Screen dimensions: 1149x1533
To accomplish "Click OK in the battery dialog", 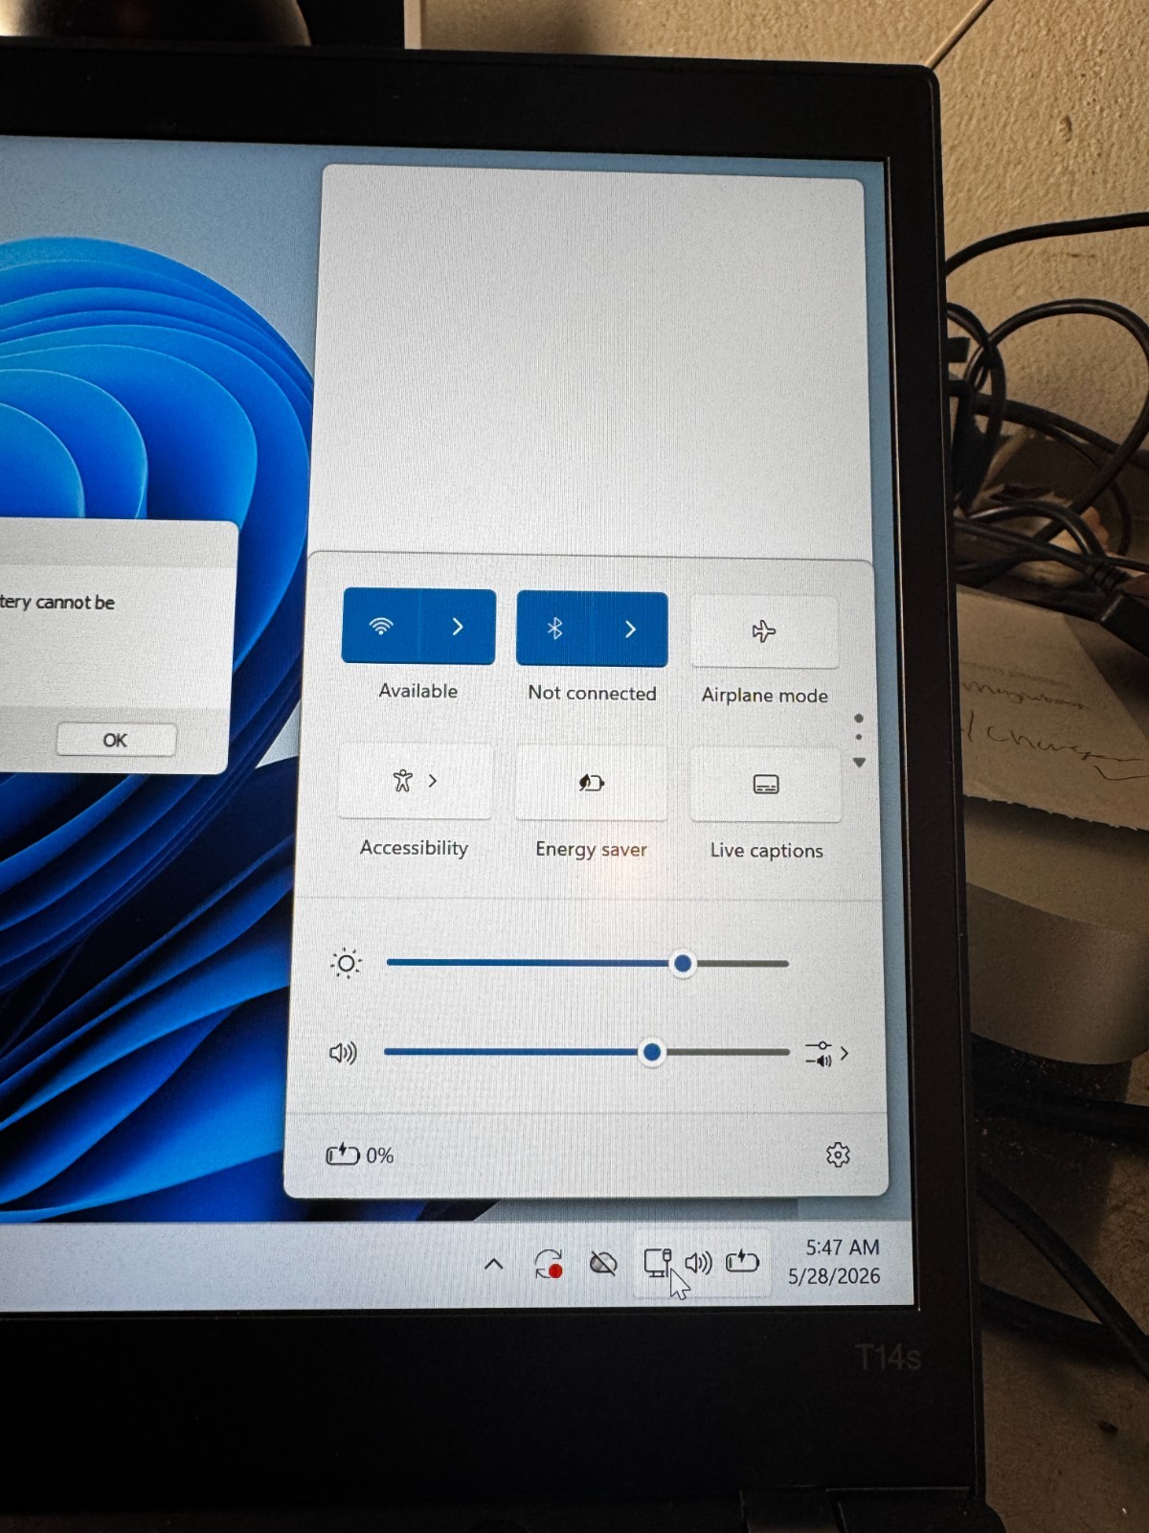I will tap(115, 740).
